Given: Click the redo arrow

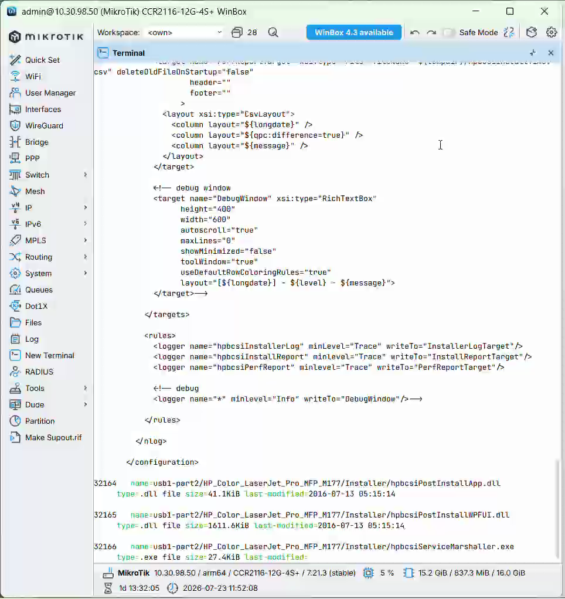Looking at the screenshot, I should (431, 32).
